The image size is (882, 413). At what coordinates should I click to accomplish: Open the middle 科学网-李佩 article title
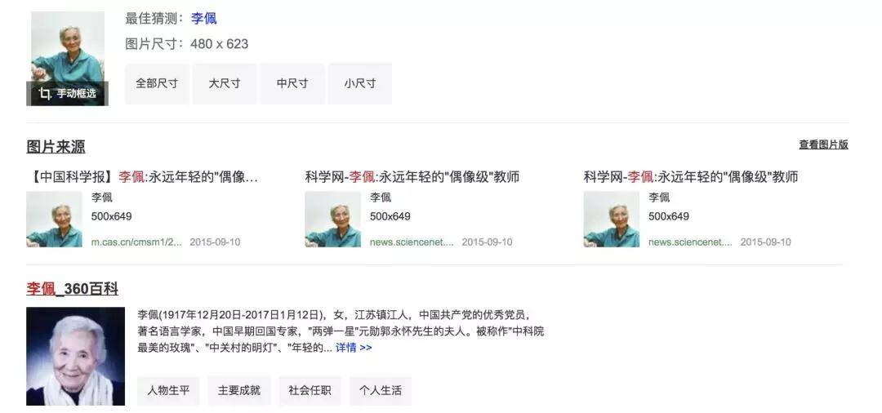tap(412, 177)
